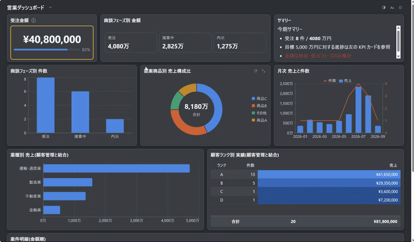
Task: Click the 内示 bar in the phase count chart
Action: (x=115, y=126)
